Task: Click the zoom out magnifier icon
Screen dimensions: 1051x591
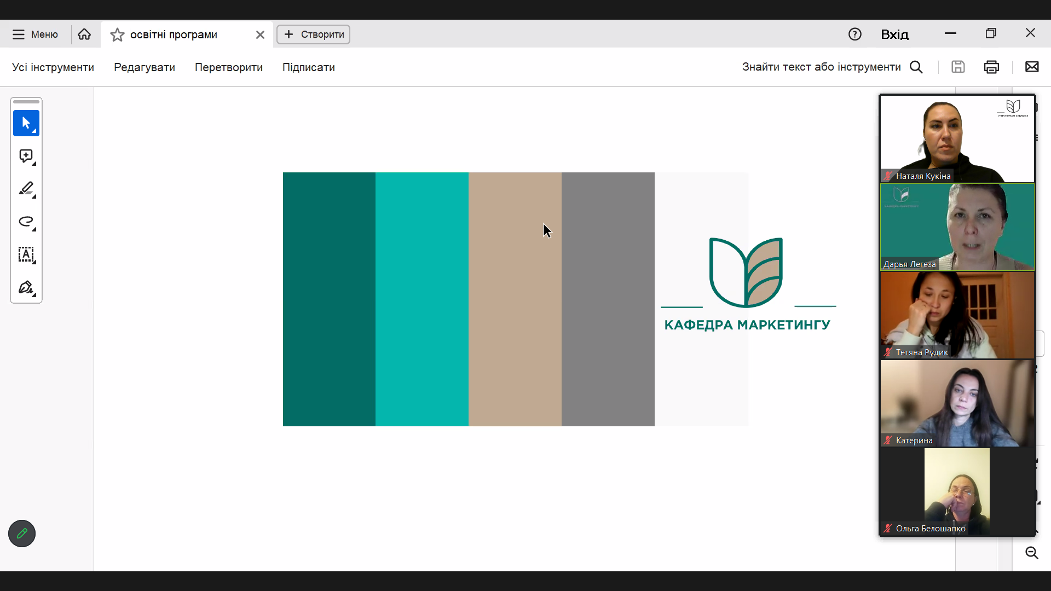Action: click(1032, 553)
